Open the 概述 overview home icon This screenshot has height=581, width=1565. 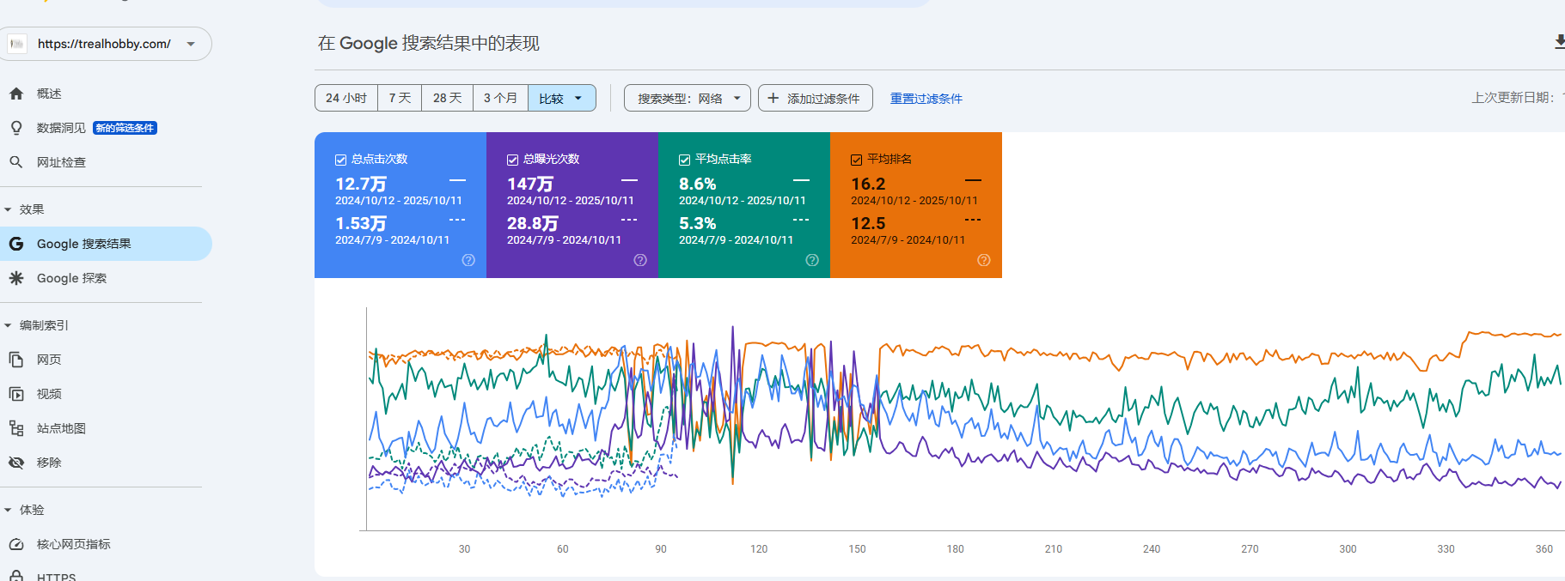click(16, 94)
